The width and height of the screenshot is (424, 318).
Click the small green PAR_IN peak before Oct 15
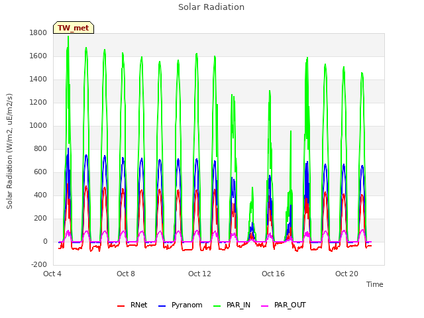pyautogui.click(x=252, y=187)
